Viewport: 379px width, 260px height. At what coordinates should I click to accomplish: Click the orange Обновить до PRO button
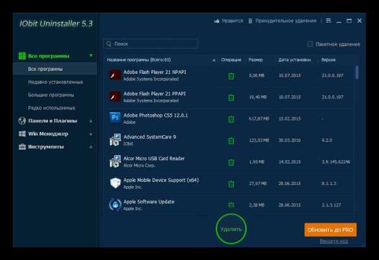pos(330,230)
